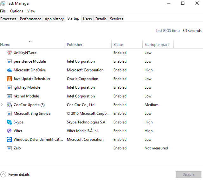Open the Options menu

(16, 11)
